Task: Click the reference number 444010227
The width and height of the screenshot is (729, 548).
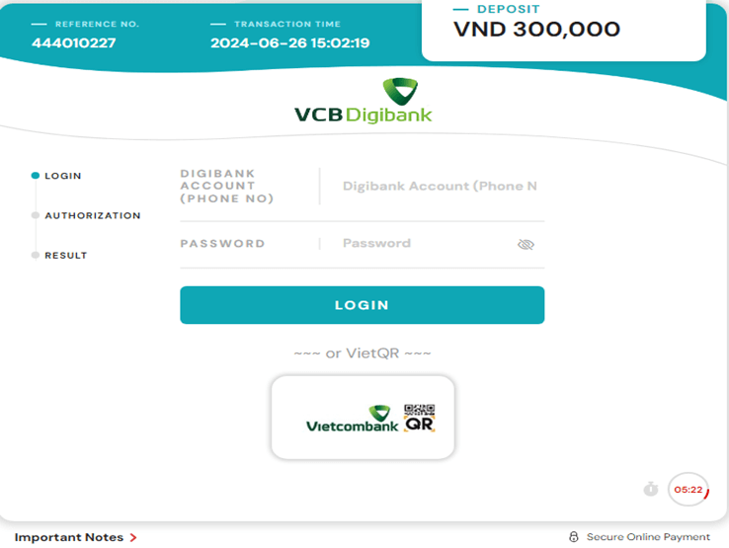Action: pos(73,42)
